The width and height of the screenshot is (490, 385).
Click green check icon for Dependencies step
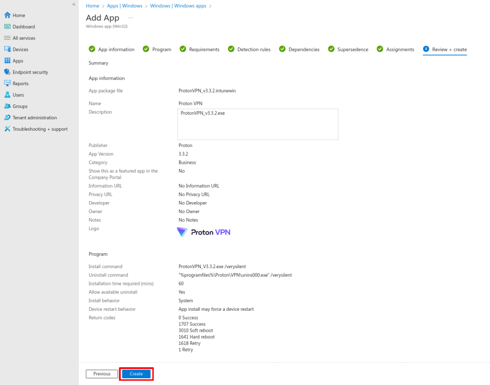[x=282, y=49]
